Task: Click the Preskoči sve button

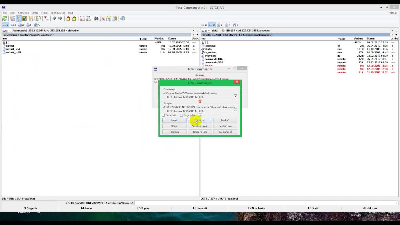Action: (x=225, y=126)
